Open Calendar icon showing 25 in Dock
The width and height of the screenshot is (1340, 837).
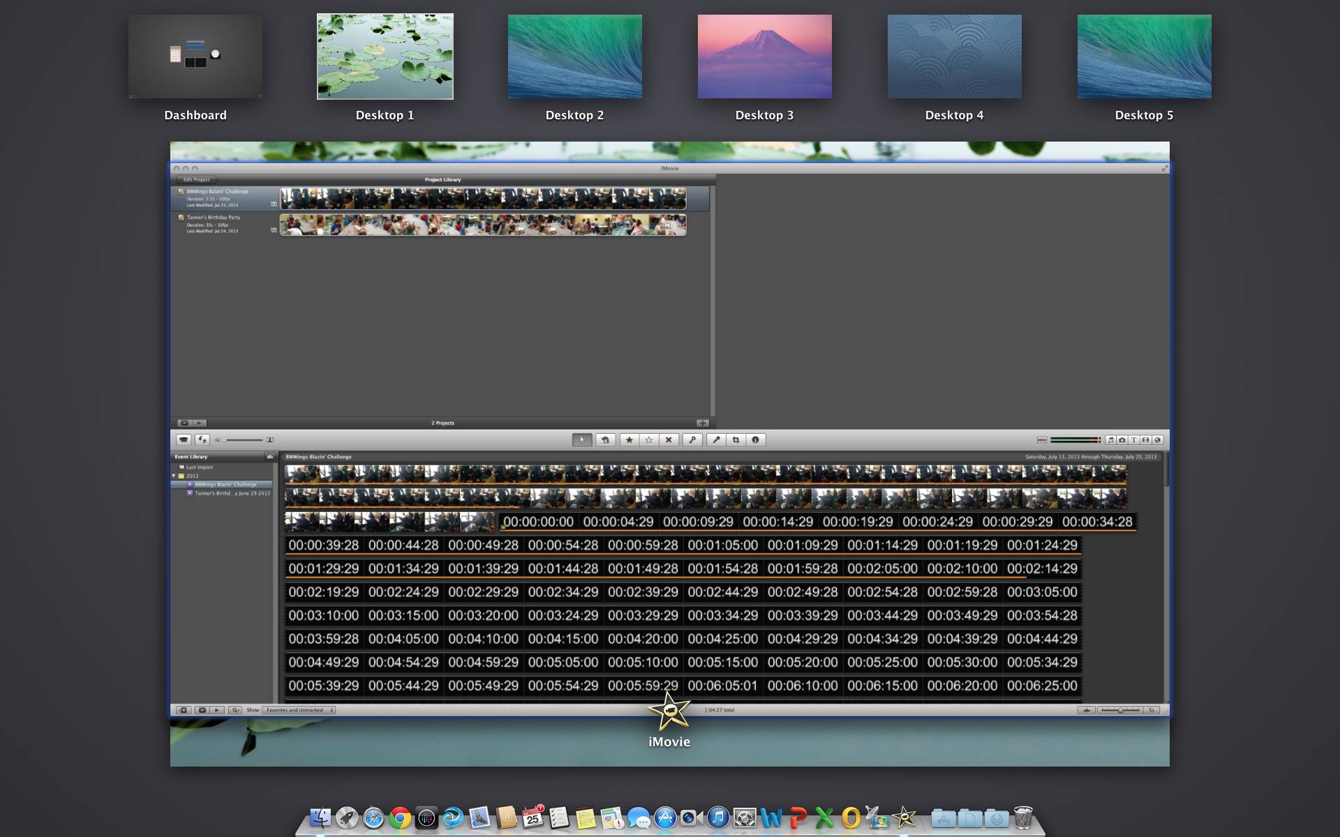click(533, 817)
